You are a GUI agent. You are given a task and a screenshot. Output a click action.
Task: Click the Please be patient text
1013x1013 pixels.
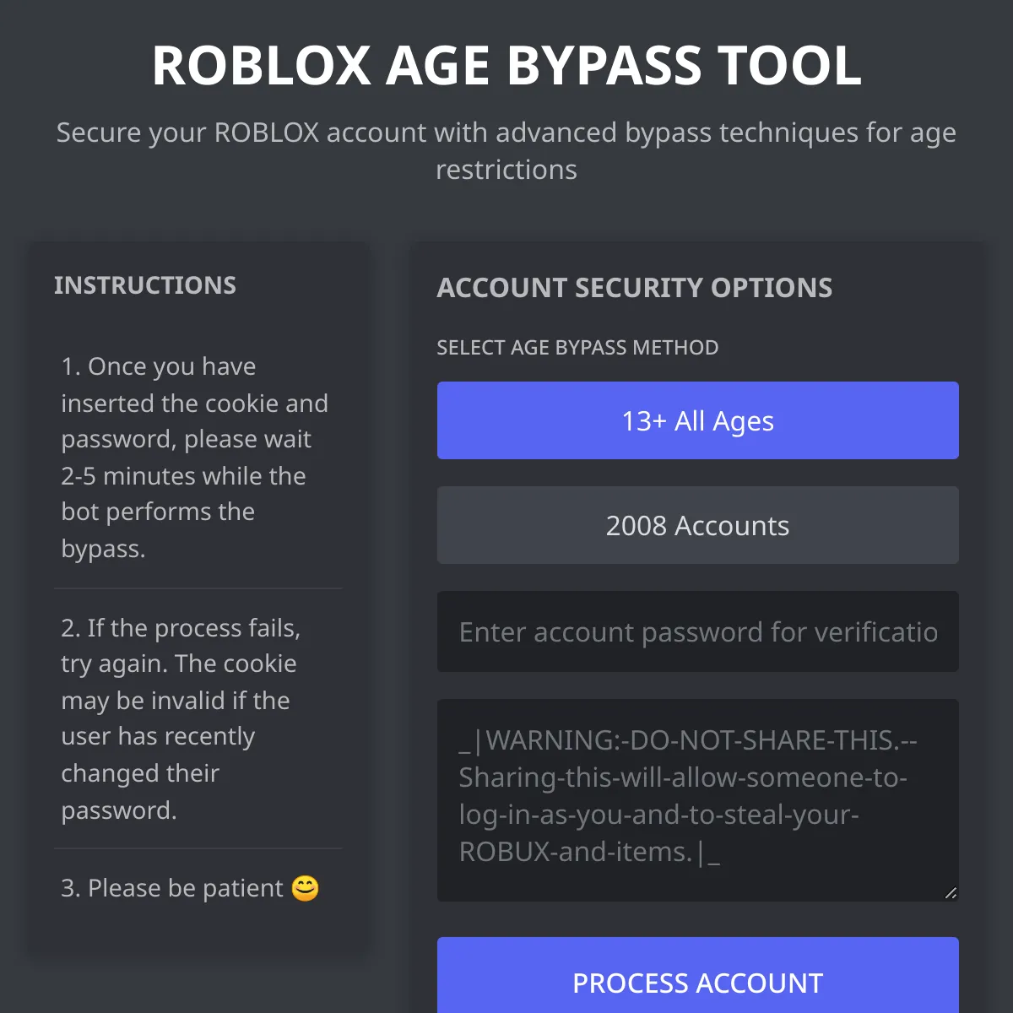[186, 888]
